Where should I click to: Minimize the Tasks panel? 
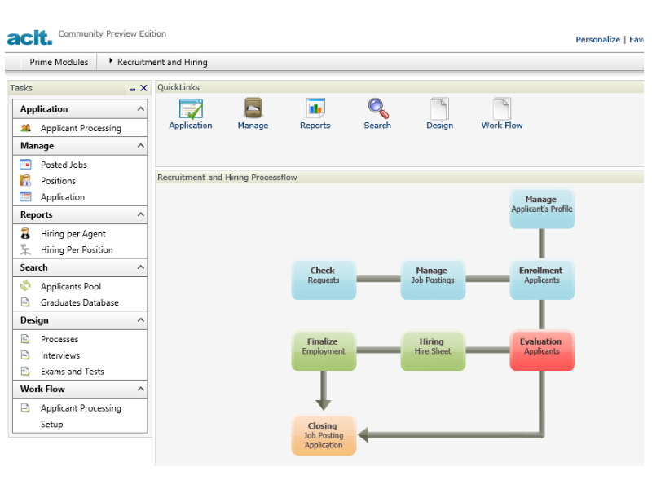[x=132, y=90]
